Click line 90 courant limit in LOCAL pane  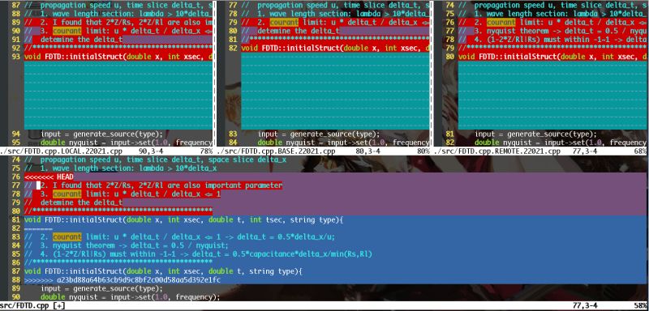(x=118, y=31)
